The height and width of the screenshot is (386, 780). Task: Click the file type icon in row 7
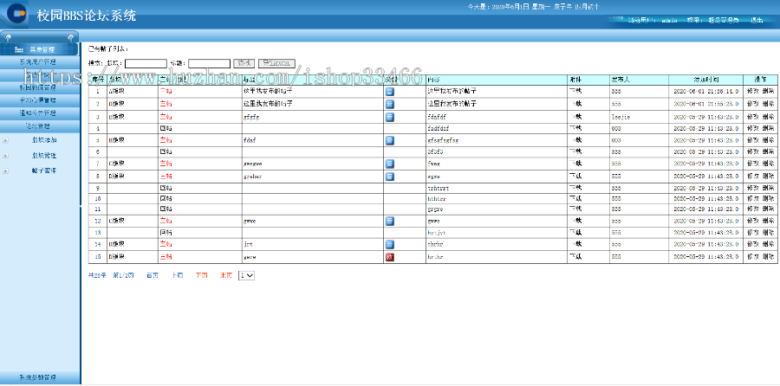[x=390, y=163]
